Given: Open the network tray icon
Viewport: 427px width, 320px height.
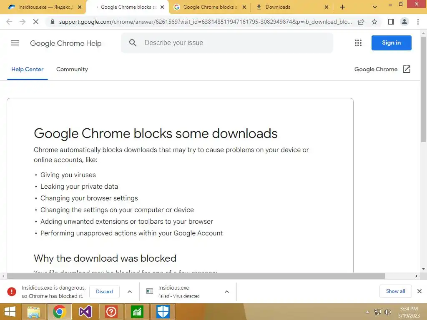Looking at the screenshot, I should [378, 312].
